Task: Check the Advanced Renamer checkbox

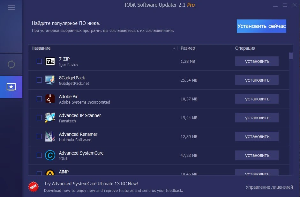Action: [39, 136]
